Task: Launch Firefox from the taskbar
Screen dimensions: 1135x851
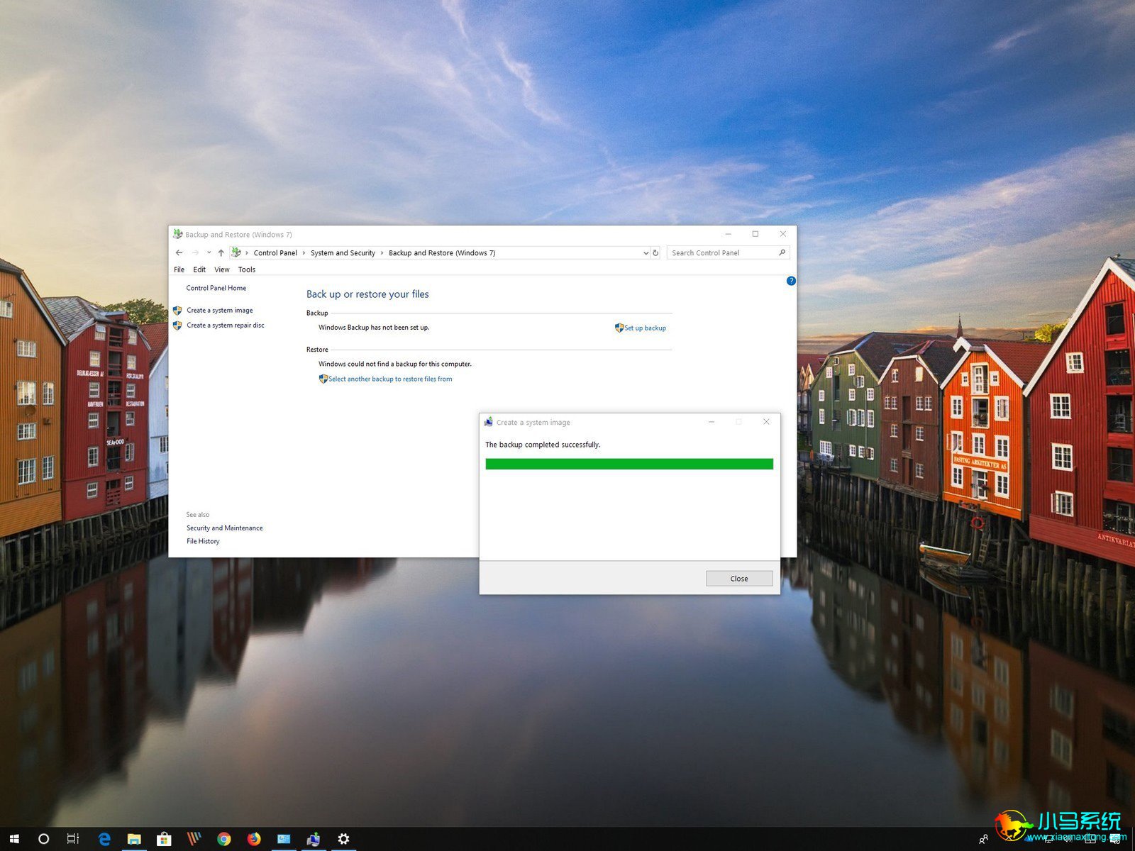Action: coord(253,839)
